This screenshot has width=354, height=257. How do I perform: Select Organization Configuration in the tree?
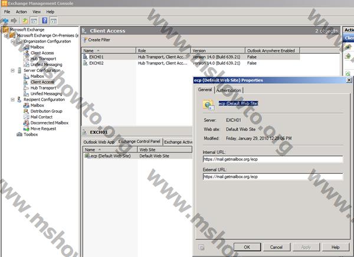(47, 41)
